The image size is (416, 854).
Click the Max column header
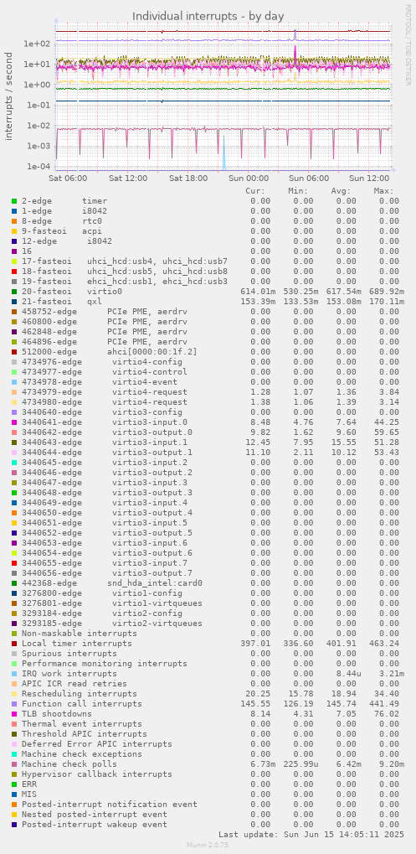pos(383,191)
